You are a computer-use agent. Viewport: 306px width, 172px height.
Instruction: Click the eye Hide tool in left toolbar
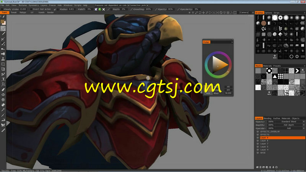pos(3,94)
